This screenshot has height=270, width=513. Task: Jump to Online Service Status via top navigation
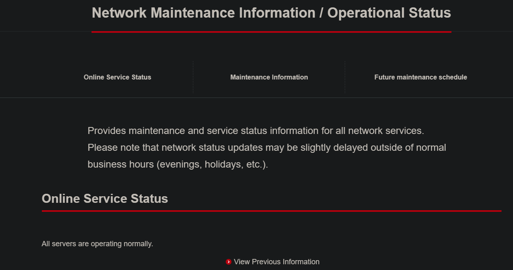[x=117, y=77]
